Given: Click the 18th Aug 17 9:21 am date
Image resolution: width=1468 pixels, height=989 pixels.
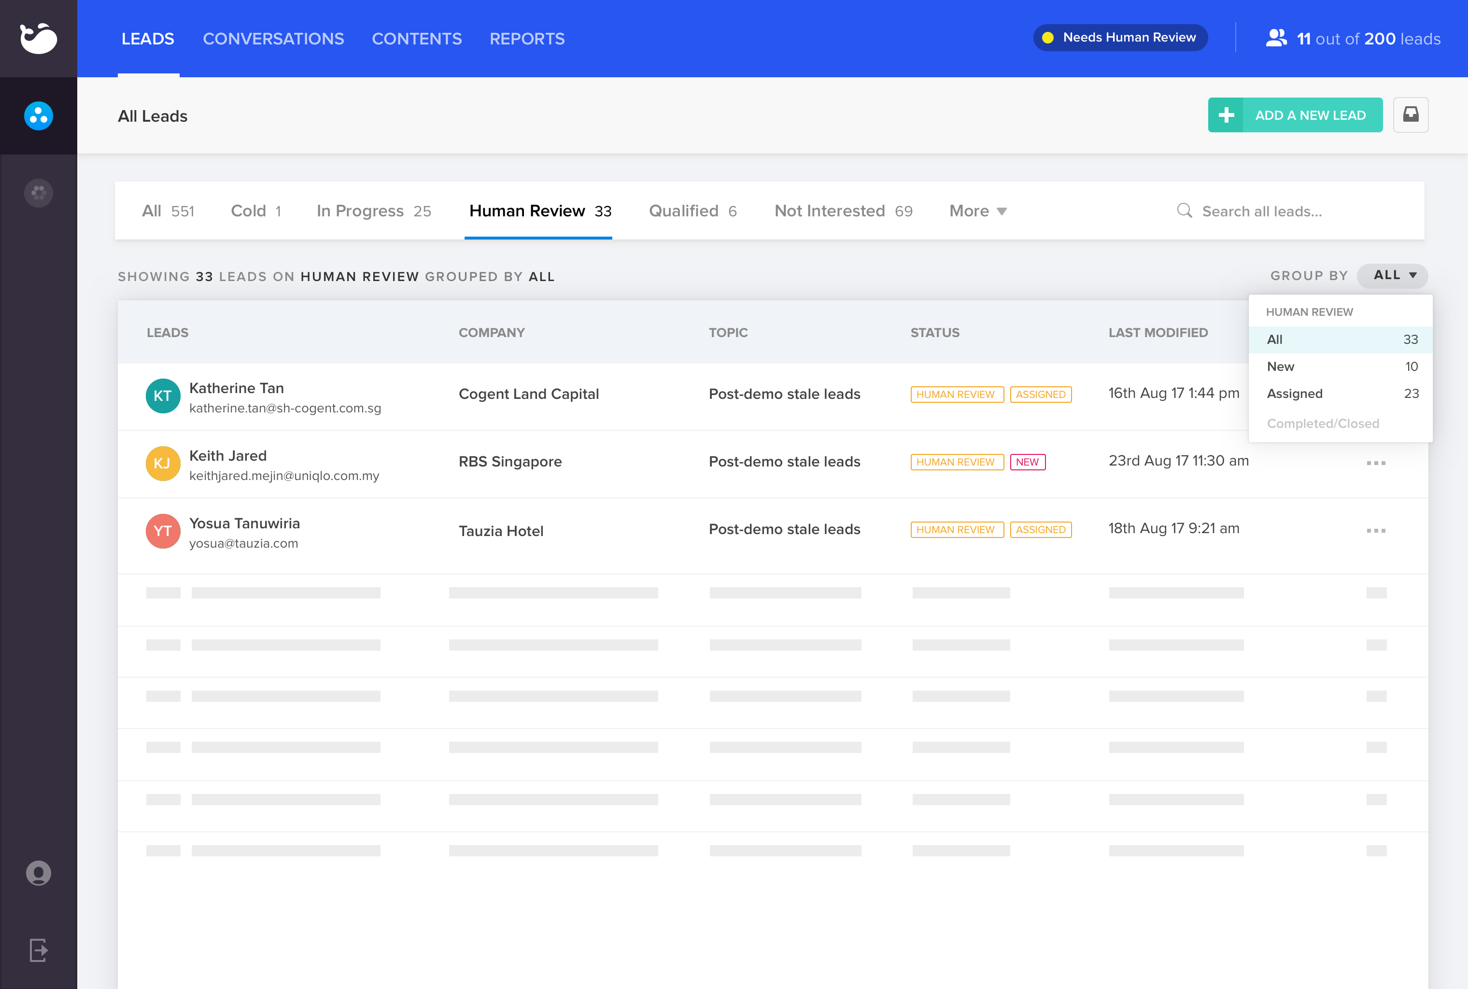Looking at the screenshot, I should point(1173,528).
